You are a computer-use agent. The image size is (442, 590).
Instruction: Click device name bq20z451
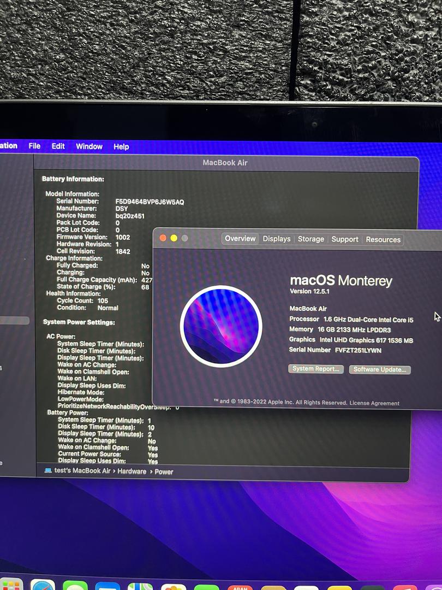pos(130,216)
